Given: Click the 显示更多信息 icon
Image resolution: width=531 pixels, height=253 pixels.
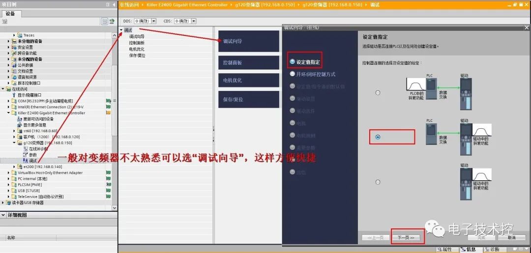Looking at the screenshot, I should pyautogui.click(x=20, y=125).
